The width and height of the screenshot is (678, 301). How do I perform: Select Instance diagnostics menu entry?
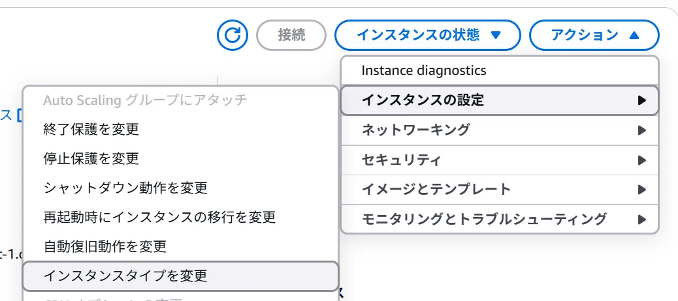500,70
